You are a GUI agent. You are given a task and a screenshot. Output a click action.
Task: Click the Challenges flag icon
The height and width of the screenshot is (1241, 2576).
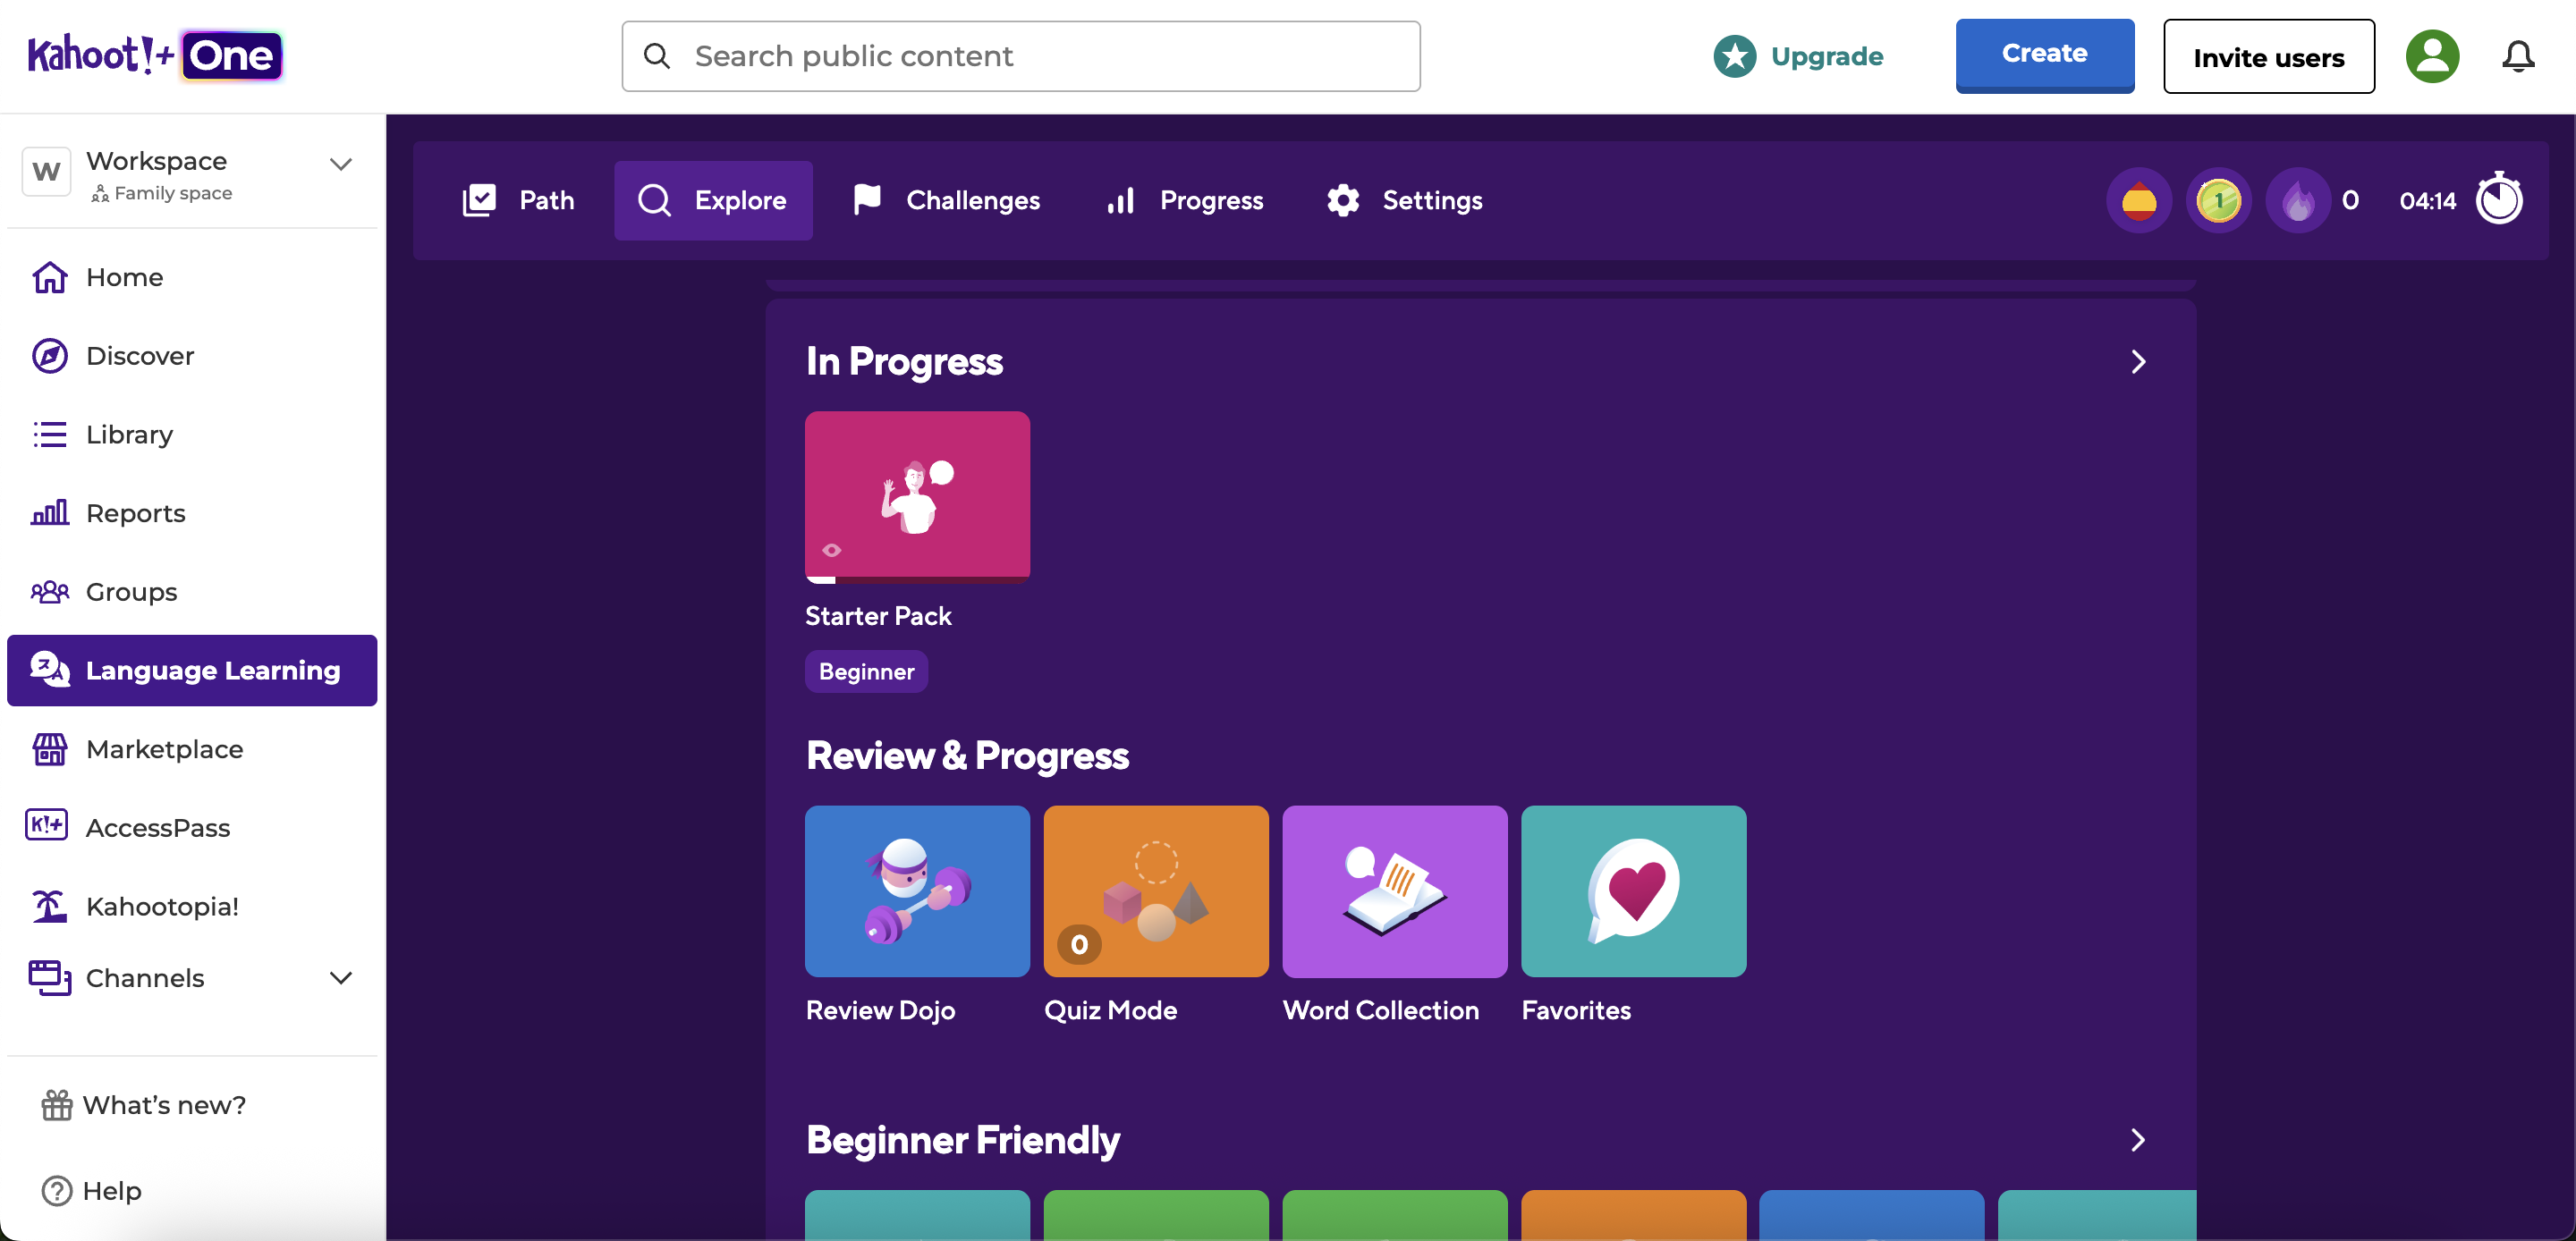pos(867,200)
